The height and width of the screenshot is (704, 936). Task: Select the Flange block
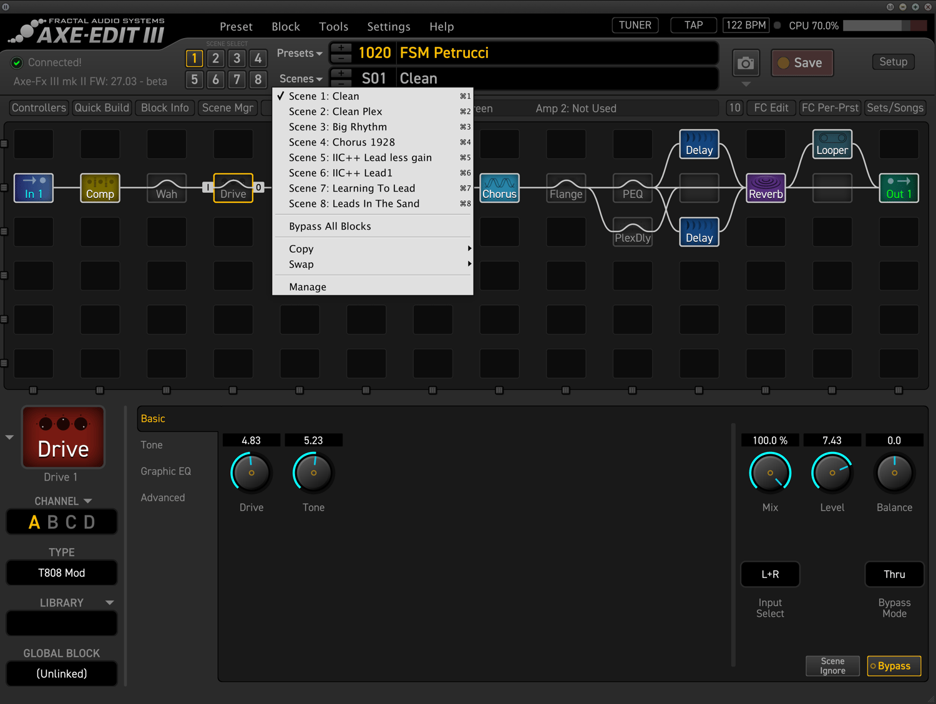coord(566,188)
